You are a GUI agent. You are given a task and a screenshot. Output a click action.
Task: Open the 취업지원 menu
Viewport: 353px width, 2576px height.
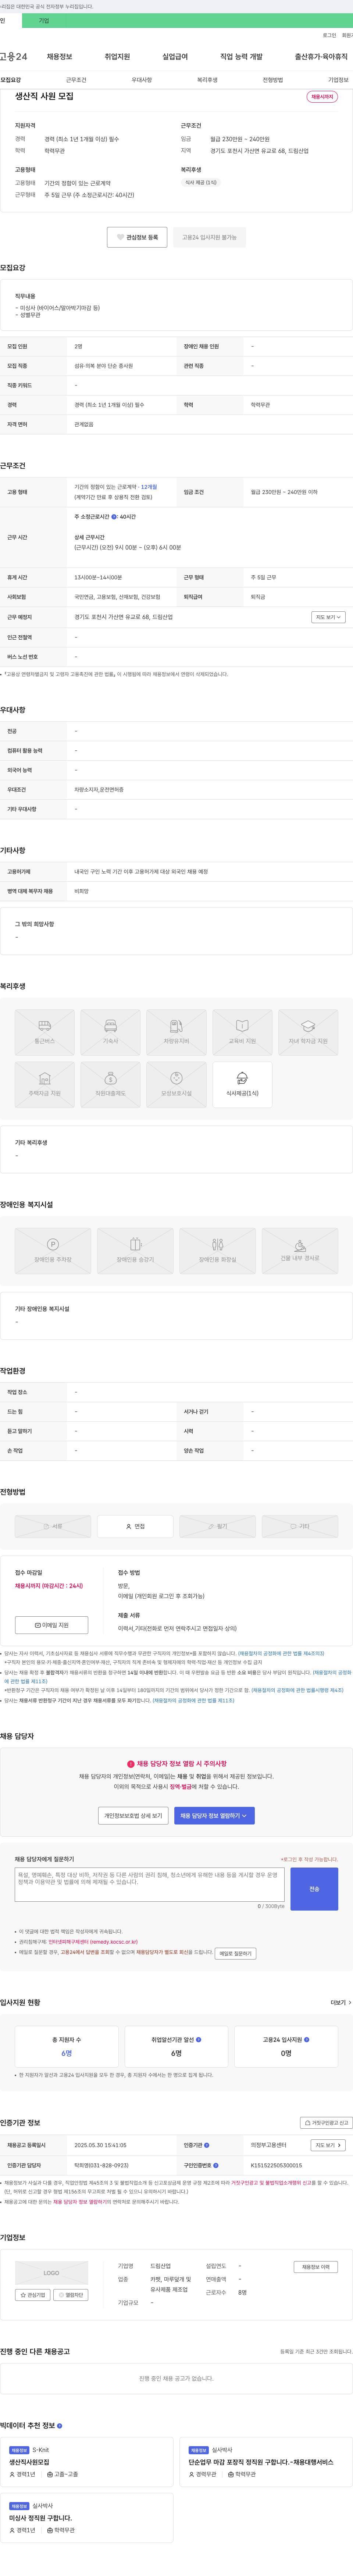click(117, 57)
